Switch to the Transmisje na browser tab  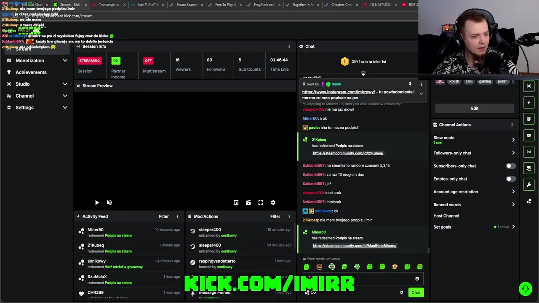pyautogui.click(x=109, y=5)
